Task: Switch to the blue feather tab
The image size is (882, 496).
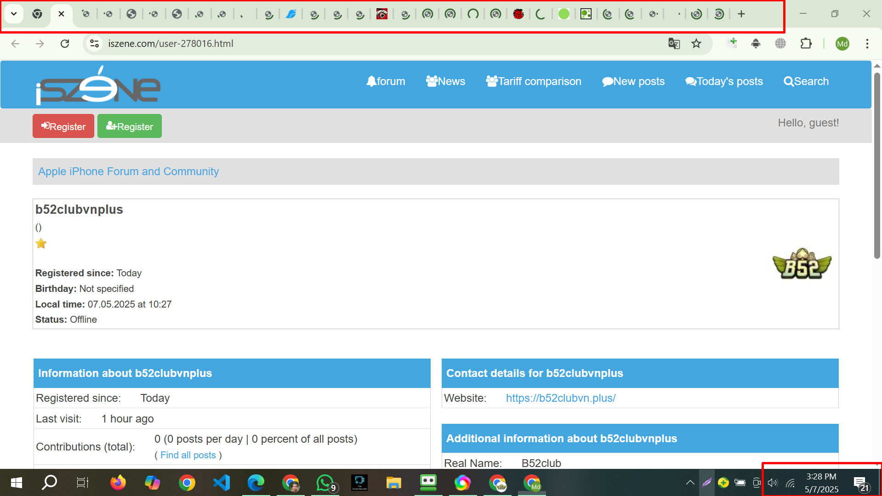Action: (x=291, y=14)
